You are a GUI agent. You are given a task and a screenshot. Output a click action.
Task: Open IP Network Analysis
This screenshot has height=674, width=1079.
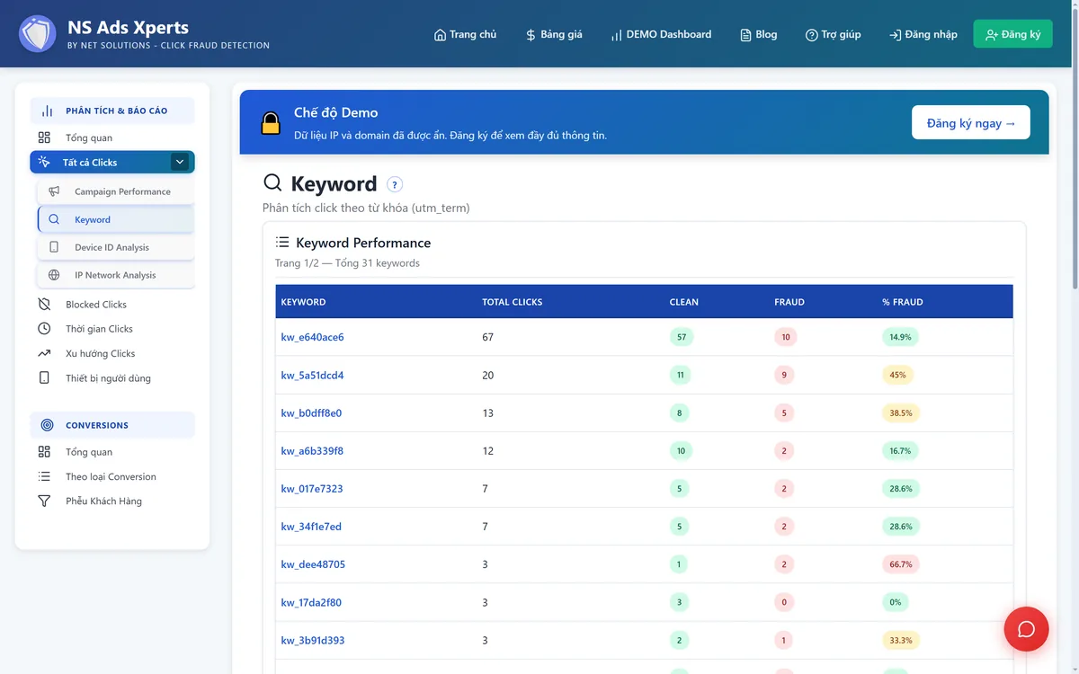point(116,275)
